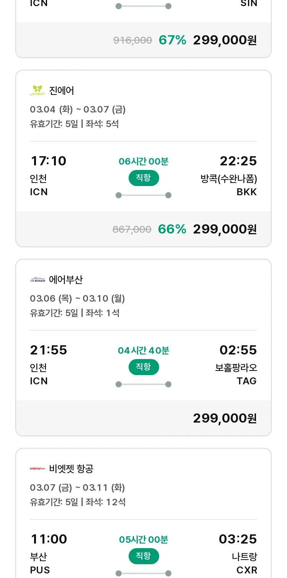Click the 06시간 00분 flight duration text
Screen dimensions: 287x578
click(143, 162)
